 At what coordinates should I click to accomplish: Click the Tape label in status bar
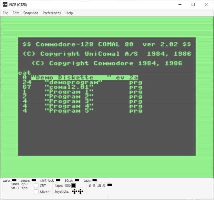59,185
